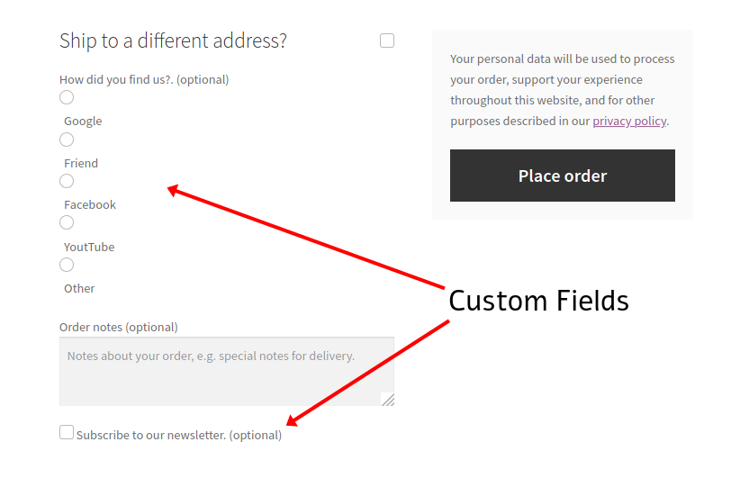Pick the Facebook radio button

67,181
